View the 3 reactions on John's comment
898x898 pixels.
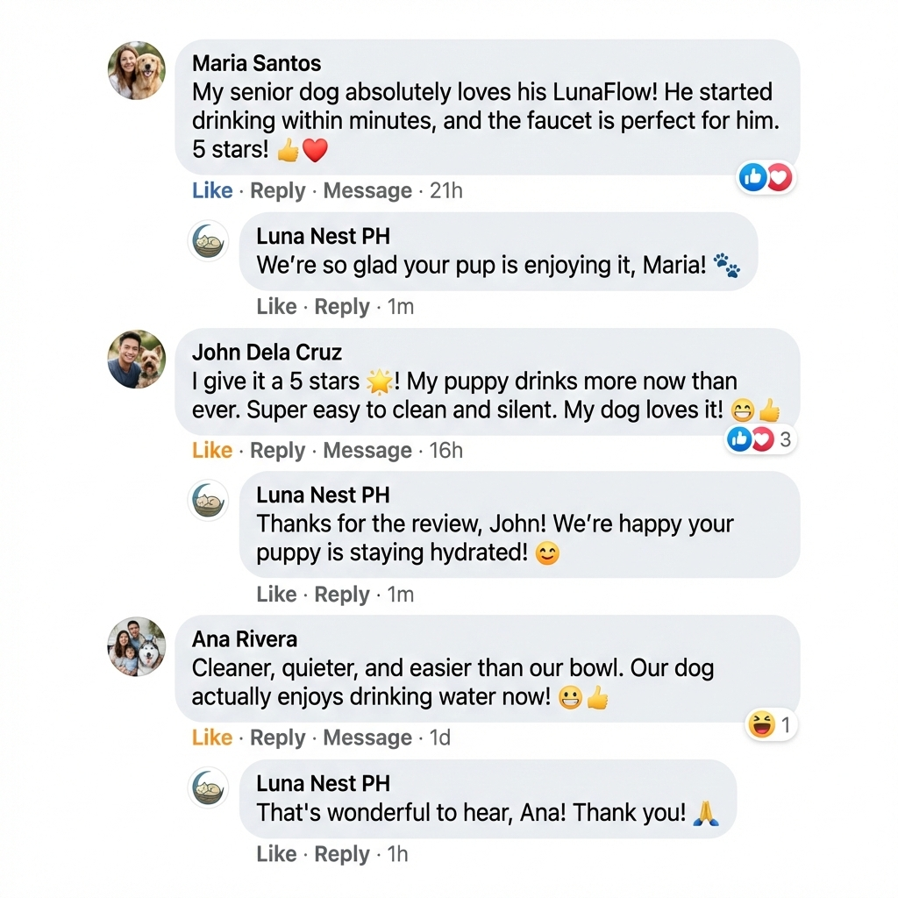tap(759, 439)
